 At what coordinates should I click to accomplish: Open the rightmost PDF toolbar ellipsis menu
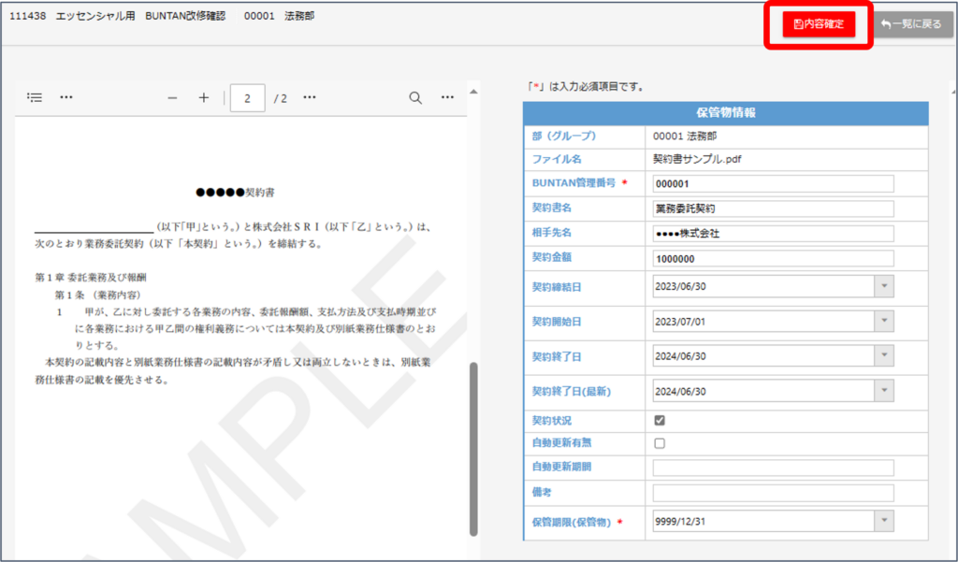(447, 97)
